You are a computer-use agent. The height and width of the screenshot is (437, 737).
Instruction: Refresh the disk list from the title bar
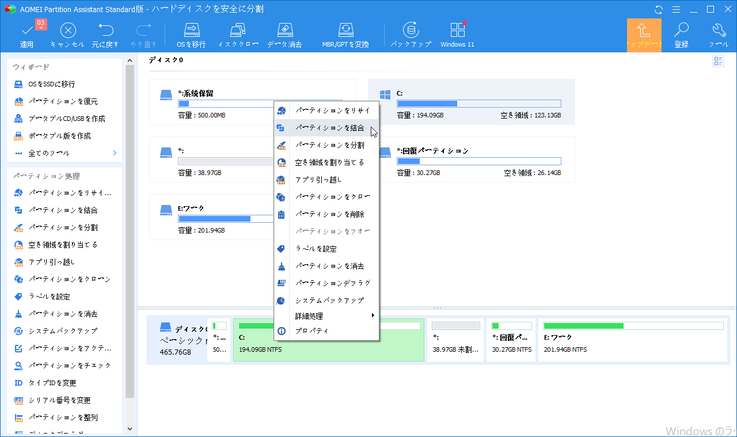659,9
